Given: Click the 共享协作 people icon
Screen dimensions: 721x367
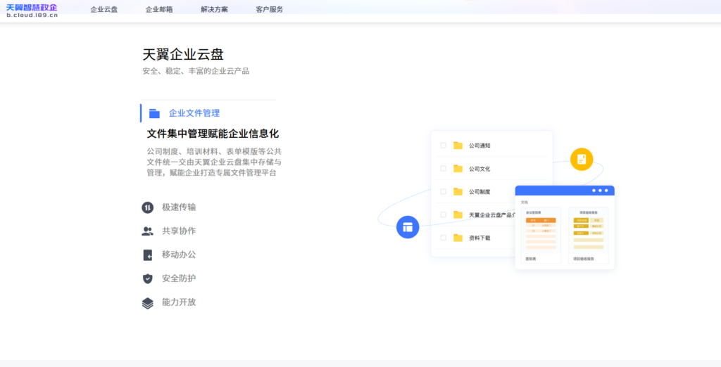Looking at the screenshot, I should click(147, 231).
